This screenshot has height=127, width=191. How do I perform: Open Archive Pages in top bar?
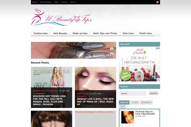point(46,2)
